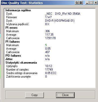
Task: Select the Informacja ogólna heading
Action: 18,10
